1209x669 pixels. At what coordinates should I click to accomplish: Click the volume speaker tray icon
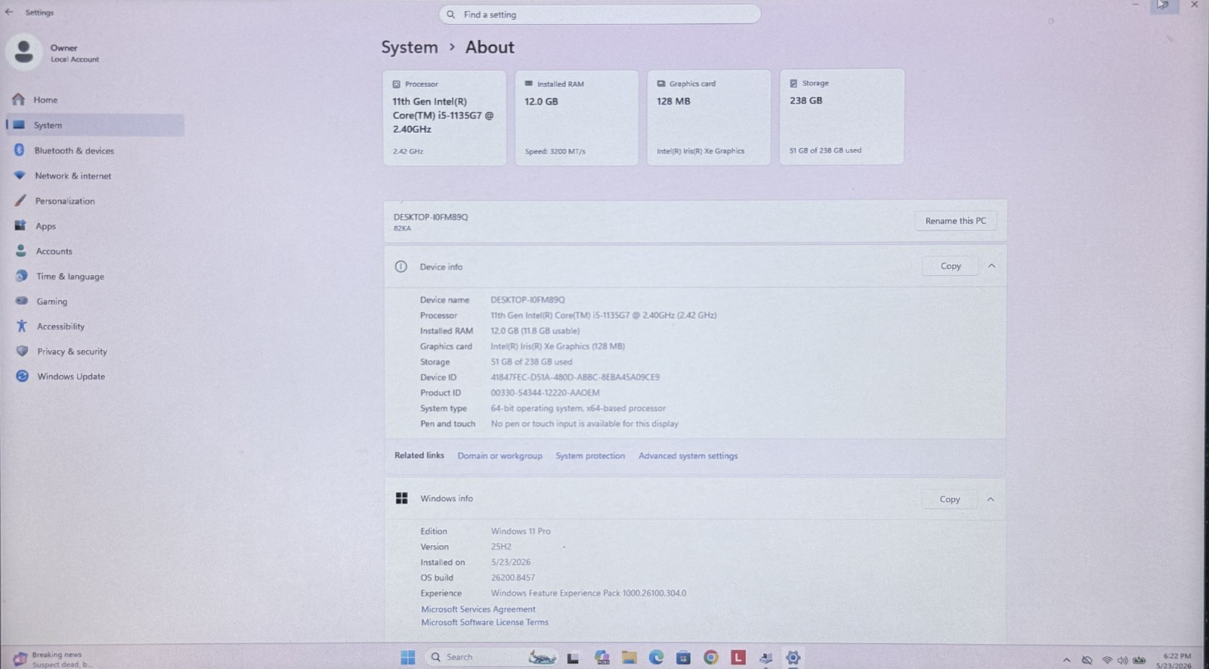[1122, 660]
